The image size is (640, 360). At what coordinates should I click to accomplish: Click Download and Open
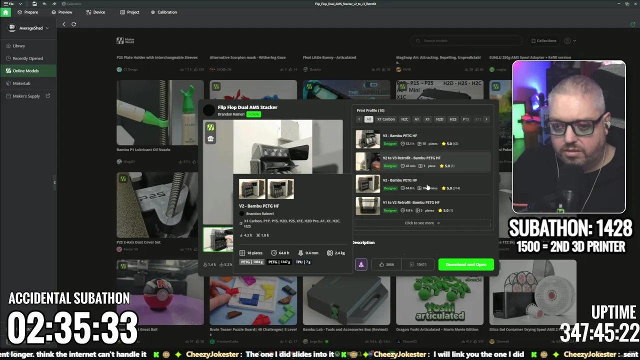click(466, 264)
